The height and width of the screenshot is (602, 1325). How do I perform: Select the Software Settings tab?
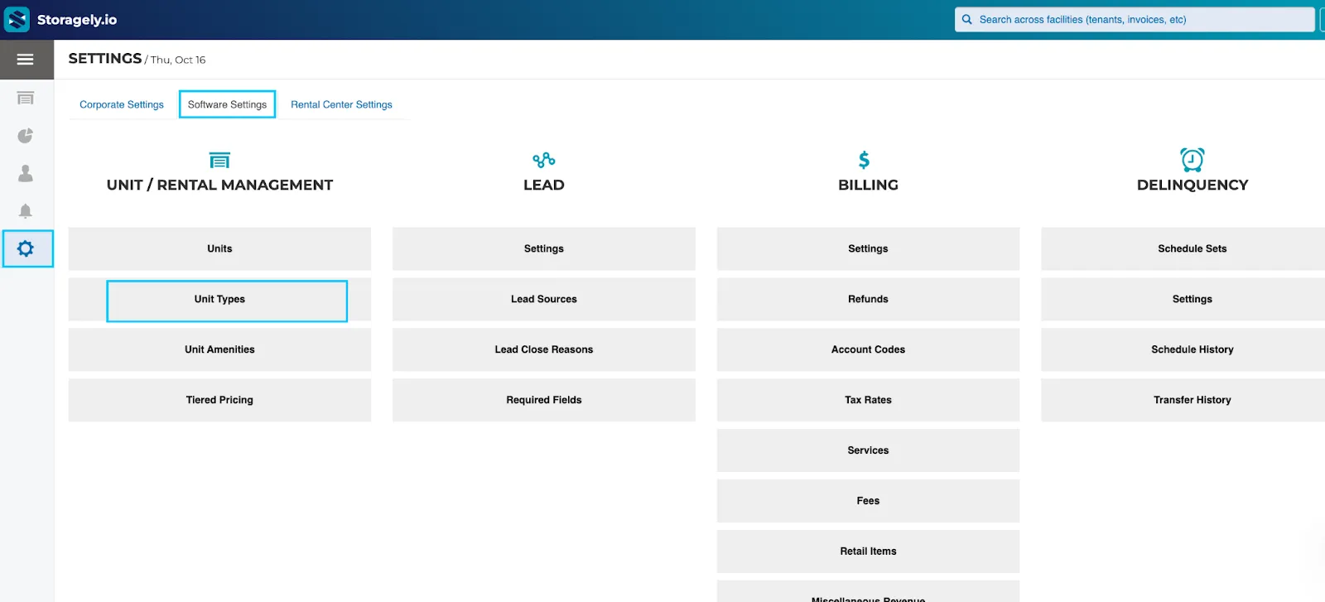click(227, 104)
